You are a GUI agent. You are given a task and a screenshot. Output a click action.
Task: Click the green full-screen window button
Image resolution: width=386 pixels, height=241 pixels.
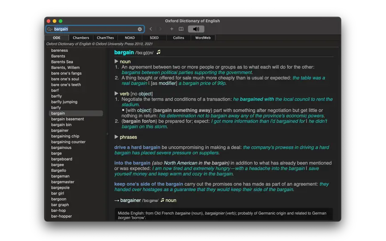coord(61,21)
